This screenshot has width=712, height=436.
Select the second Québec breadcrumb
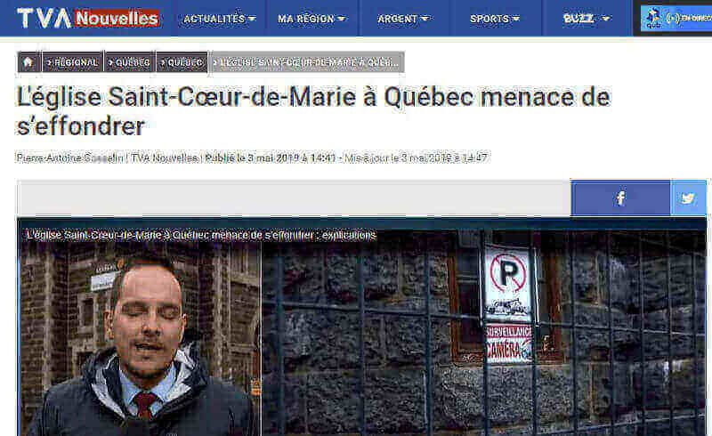[182, 62]
